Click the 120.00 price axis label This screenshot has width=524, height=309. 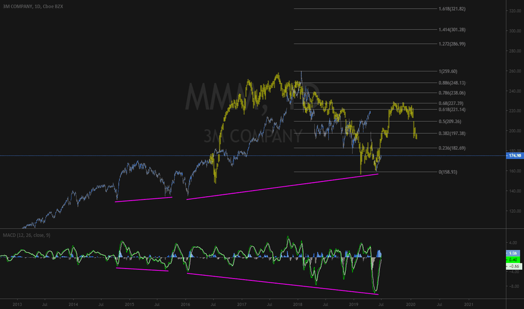click(x=515, y=211)
